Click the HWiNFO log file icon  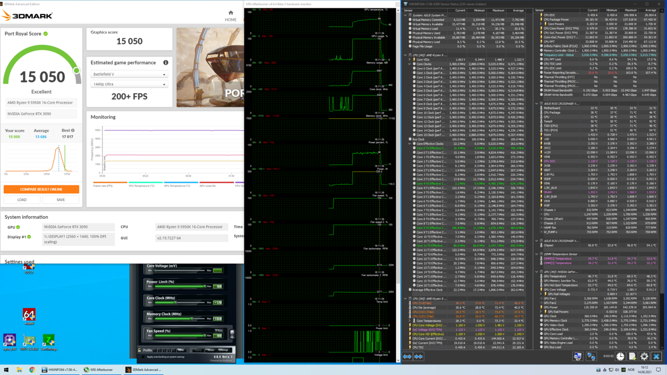click(632, 357)
